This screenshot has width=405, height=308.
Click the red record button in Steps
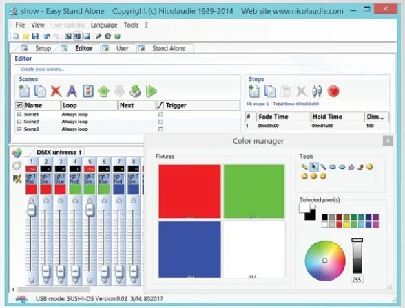pyautogui.click(x=333, y=91)
